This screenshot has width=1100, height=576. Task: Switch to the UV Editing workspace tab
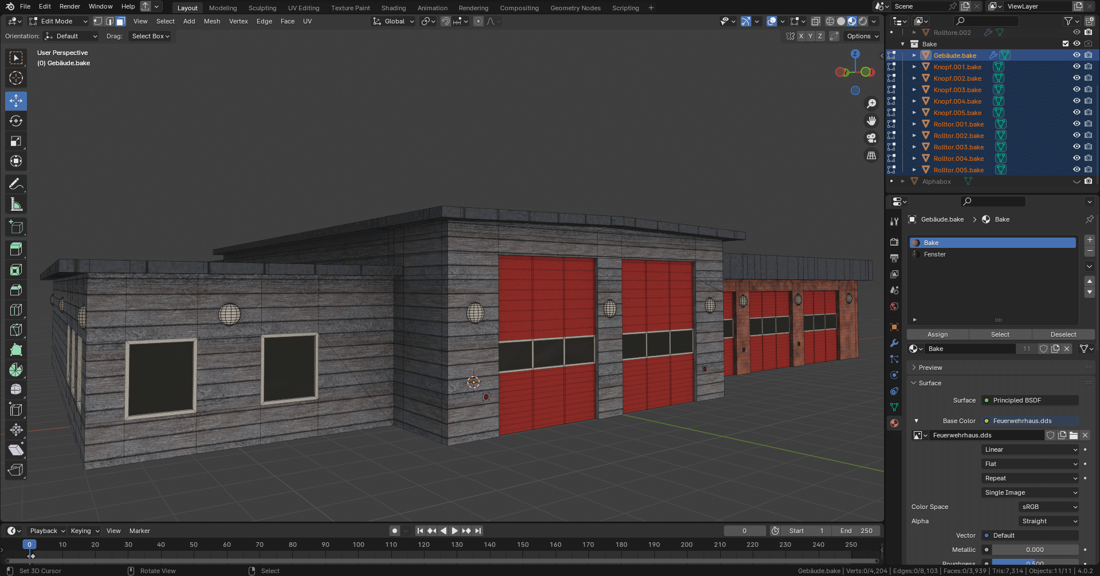point(304,8)
